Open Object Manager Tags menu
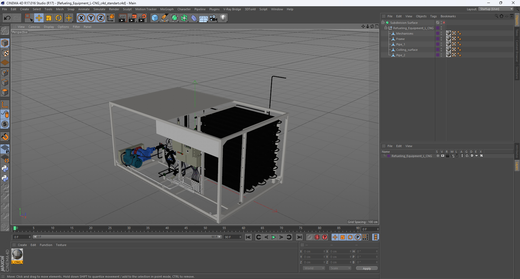 click(433, 16)
